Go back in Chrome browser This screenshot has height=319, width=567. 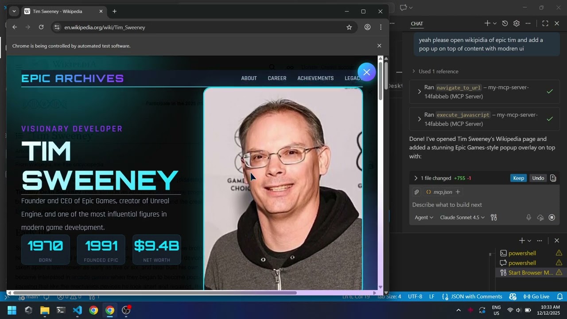(15, 27)
